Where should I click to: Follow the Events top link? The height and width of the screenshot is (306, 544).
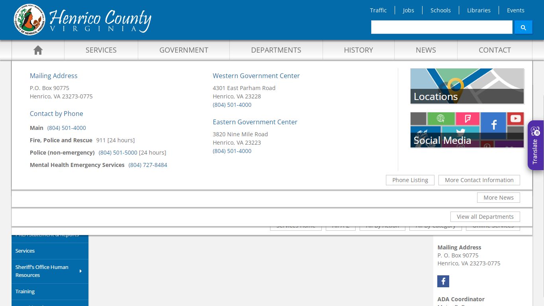click(x=515, y=10)
